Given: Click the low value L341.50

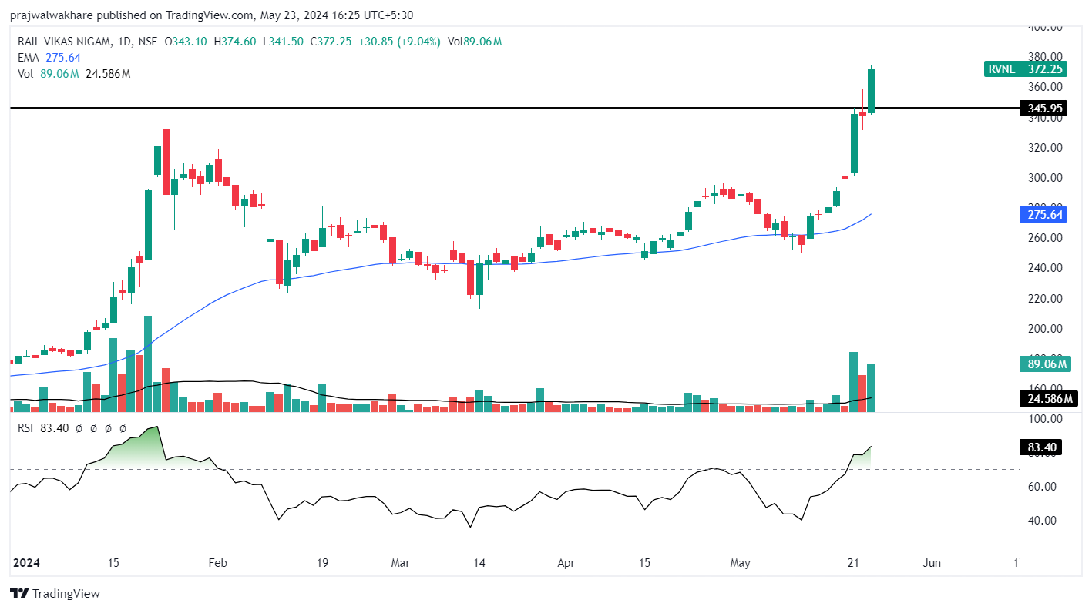Looking at the screenshot, I should tap(283, 42).
